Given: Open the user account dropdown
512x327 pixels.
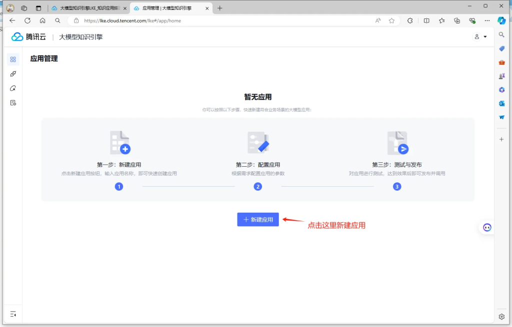Looking at the screenshot, I should point(480,37).
